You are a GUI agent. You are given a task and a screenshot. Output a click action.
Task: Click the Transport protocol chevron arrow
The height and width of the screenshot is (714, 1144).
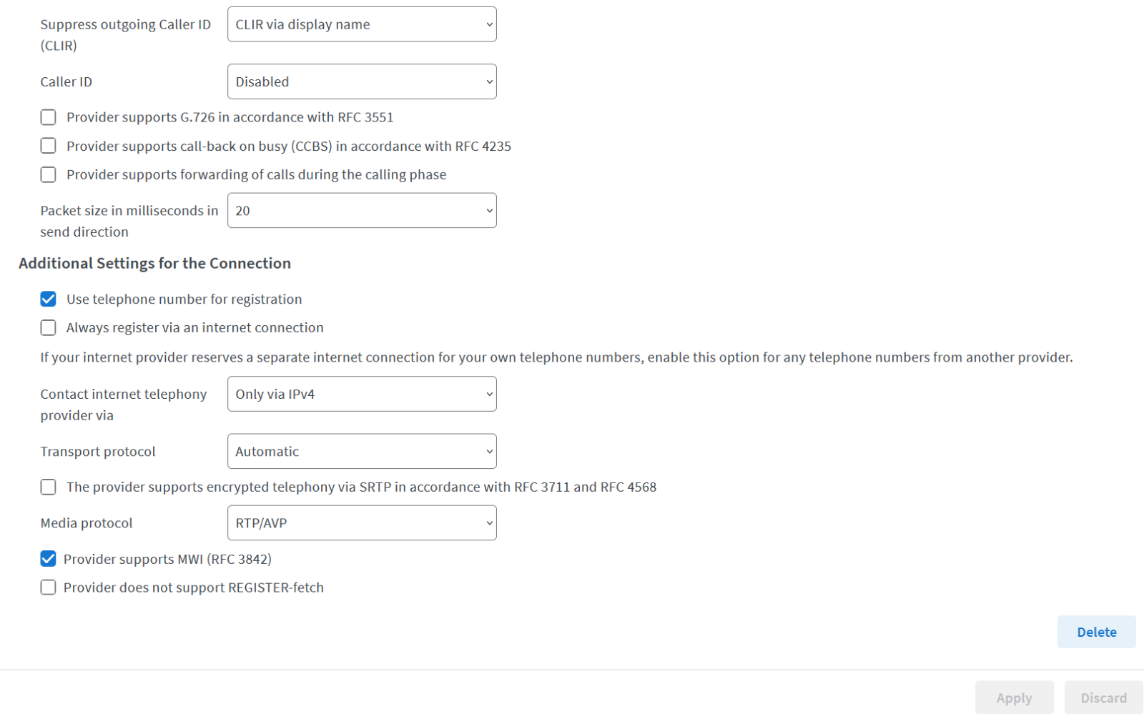489,451
